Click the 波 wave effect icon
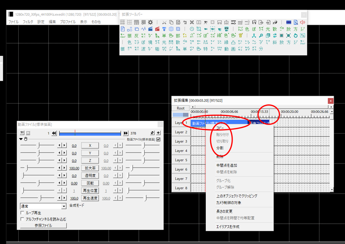 pyautogui.click(x=143, y=49)
